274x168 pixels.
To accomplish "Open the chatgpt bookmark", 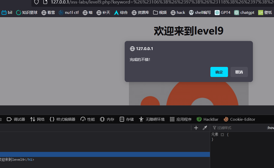I will click(x=244, y=12).
